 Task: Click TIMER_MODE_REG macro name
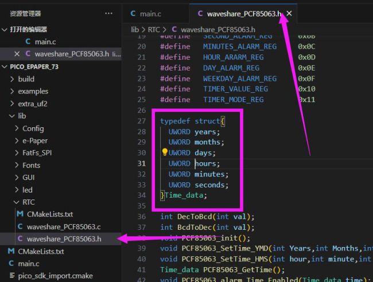pos(234,100)
